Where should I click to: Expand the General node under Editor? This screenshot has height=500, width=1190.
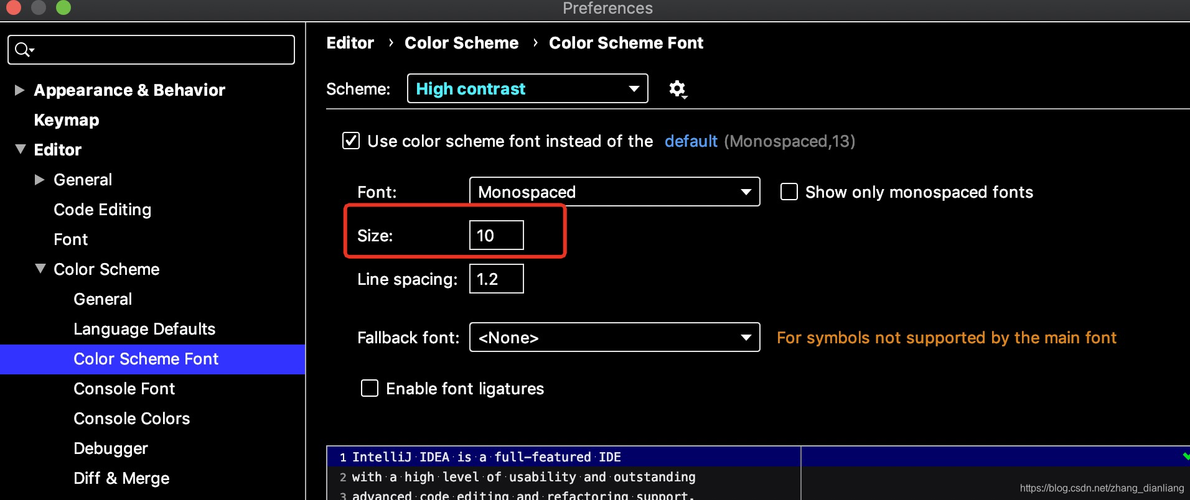click(40, 180)
